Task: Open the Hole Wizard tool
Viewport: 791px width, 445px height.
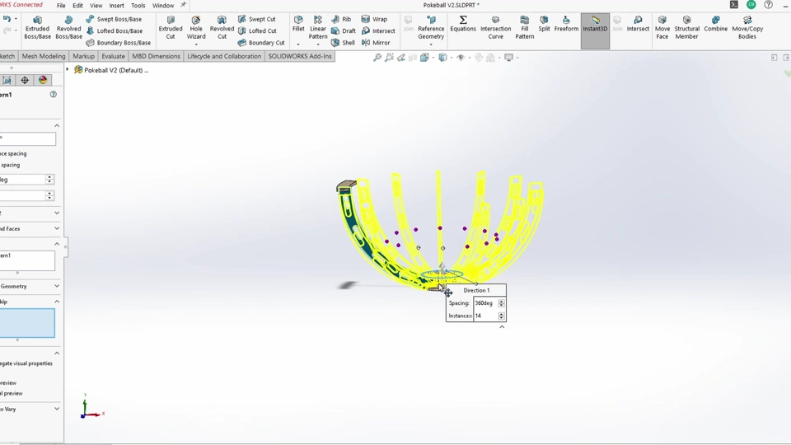Action: click(196, 28)
